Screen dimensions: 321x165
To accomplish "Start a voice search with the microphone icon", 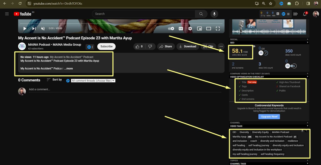I will [x=214, y=14].
